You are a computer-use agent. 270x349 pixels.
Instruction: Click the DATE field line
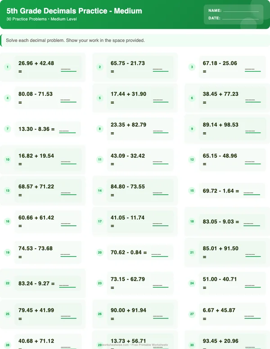pos(241,19)
